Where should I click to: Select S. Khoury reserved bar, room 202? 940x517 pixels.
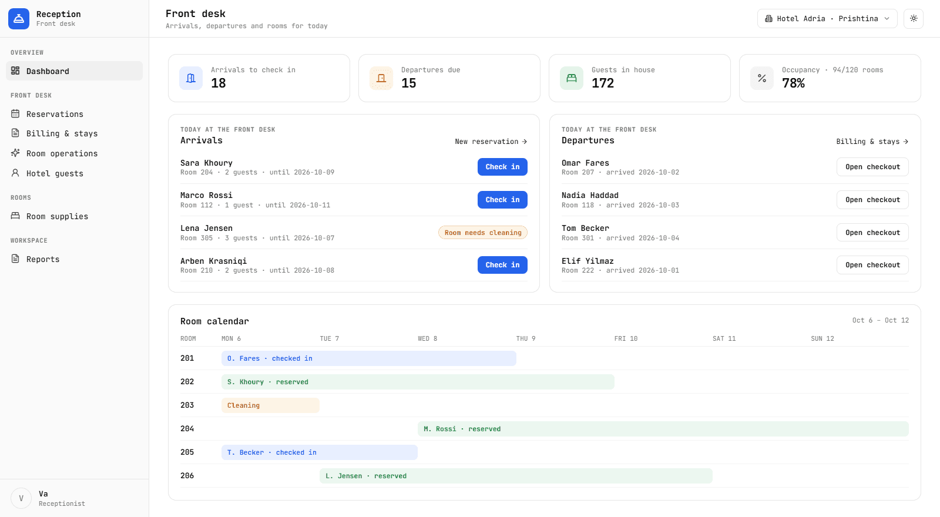tap(418, 382)
